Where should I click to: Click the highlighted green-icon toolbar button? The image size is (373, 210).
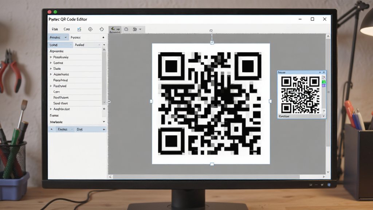coord(115,30)
